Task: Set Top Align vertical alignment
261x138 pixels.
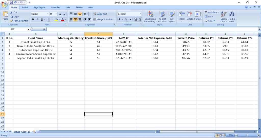Action: click(71, 14)
